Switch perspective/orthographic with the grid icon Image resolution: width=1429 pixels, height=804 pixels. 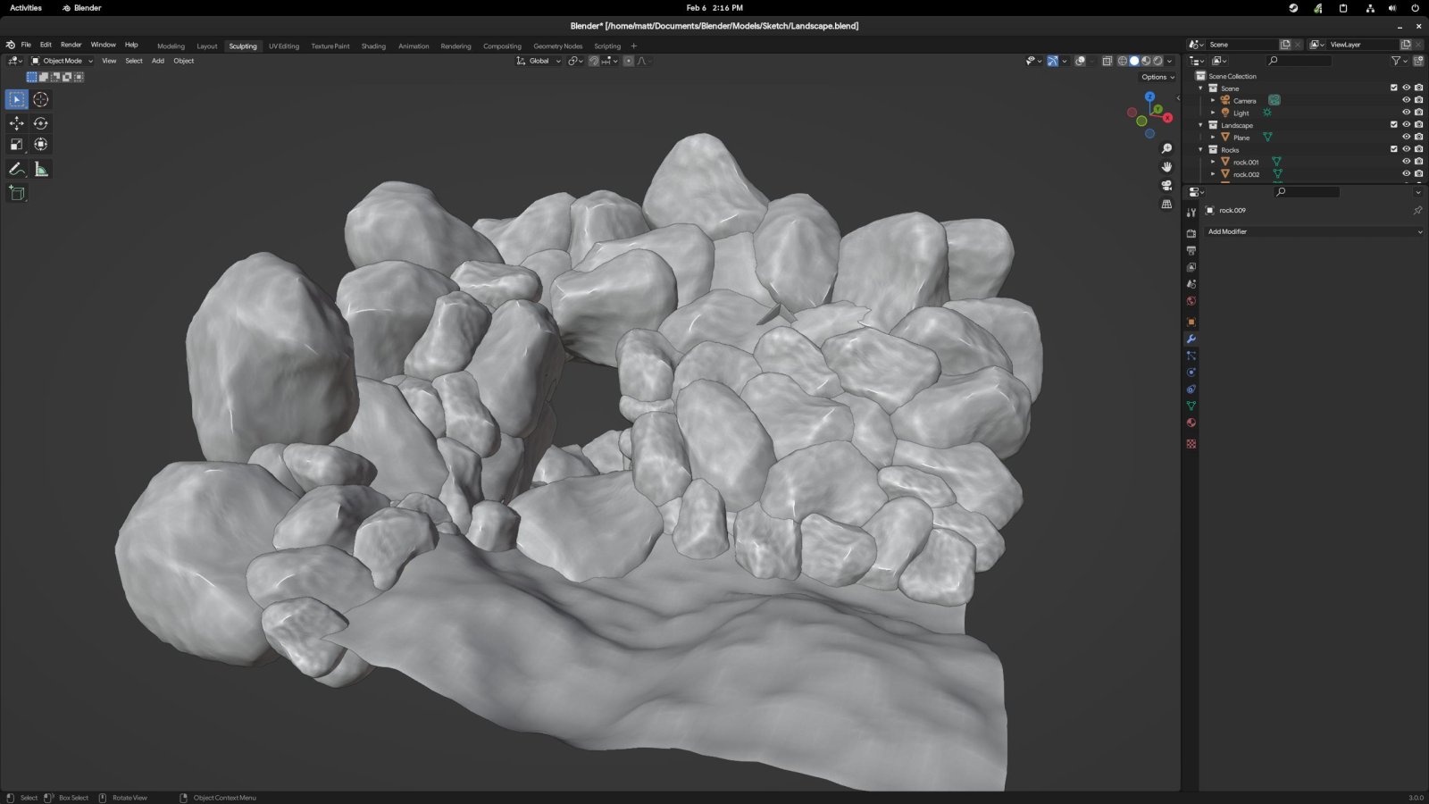1166,205
